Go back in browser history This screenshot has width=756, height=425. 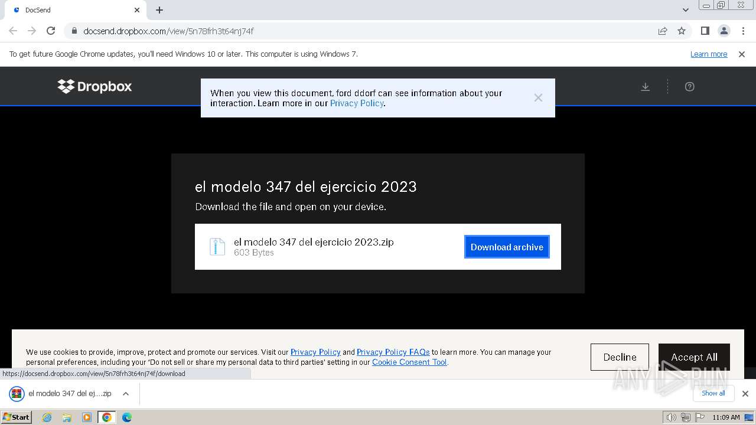click(13, 31)
